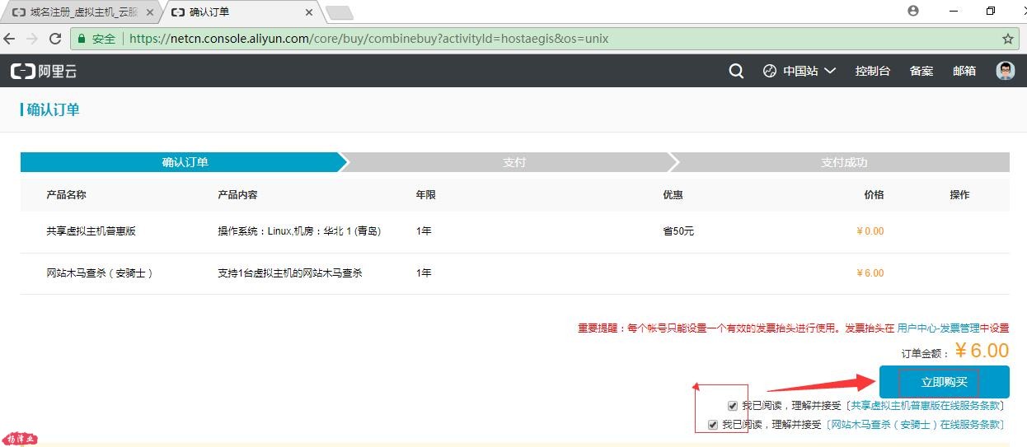Select the 确认订单 browser tab
This screenshot has height=447, width=1027.
pyautogui.click(x=241, y=12)
